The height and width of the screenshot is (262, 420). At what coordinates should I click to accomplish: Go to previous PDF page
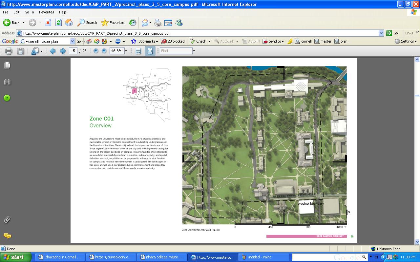tap(52, 51)
